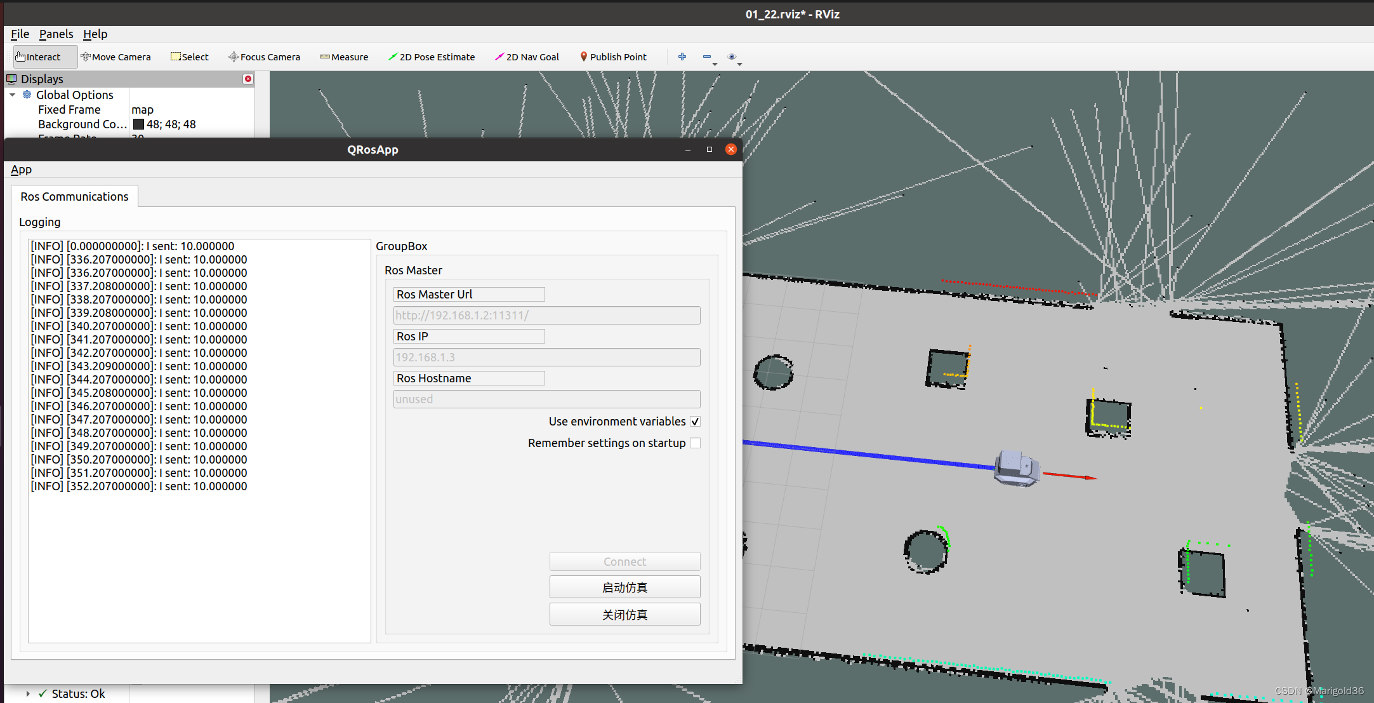1374x703 pixels.
Task: Open the Panels menu
Action: coord(56,34)
